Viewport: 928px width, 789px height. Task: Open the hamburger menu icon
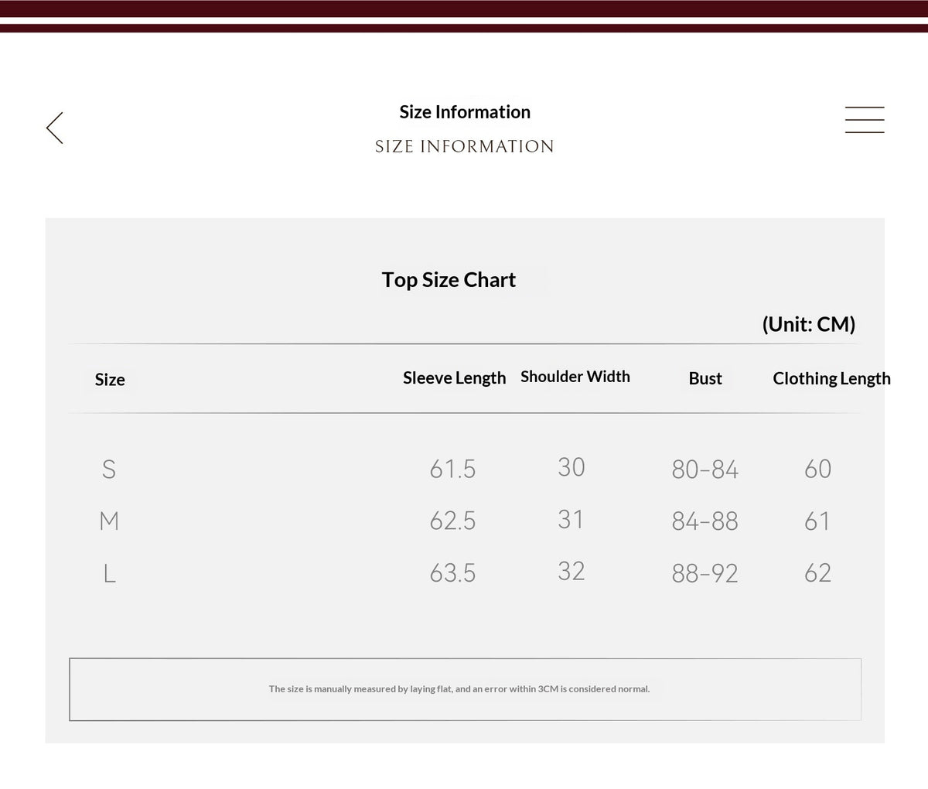pyautogui.click(x=864, y=120)
